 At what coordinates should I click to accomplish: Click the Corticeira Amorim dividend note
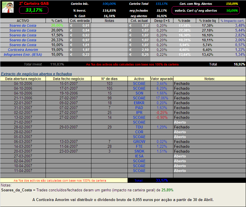tap(123, 200)
